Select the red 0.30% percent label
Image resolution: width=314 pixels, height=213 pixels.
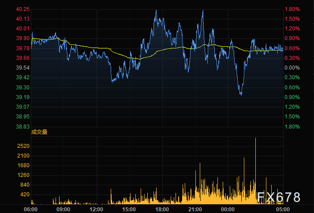292,58
